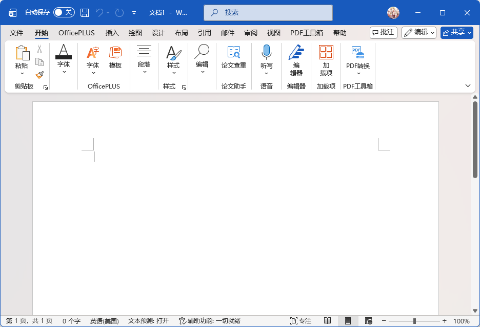Open the 帮助 tab
Screen dimensions: 480x327
(340, 33)
